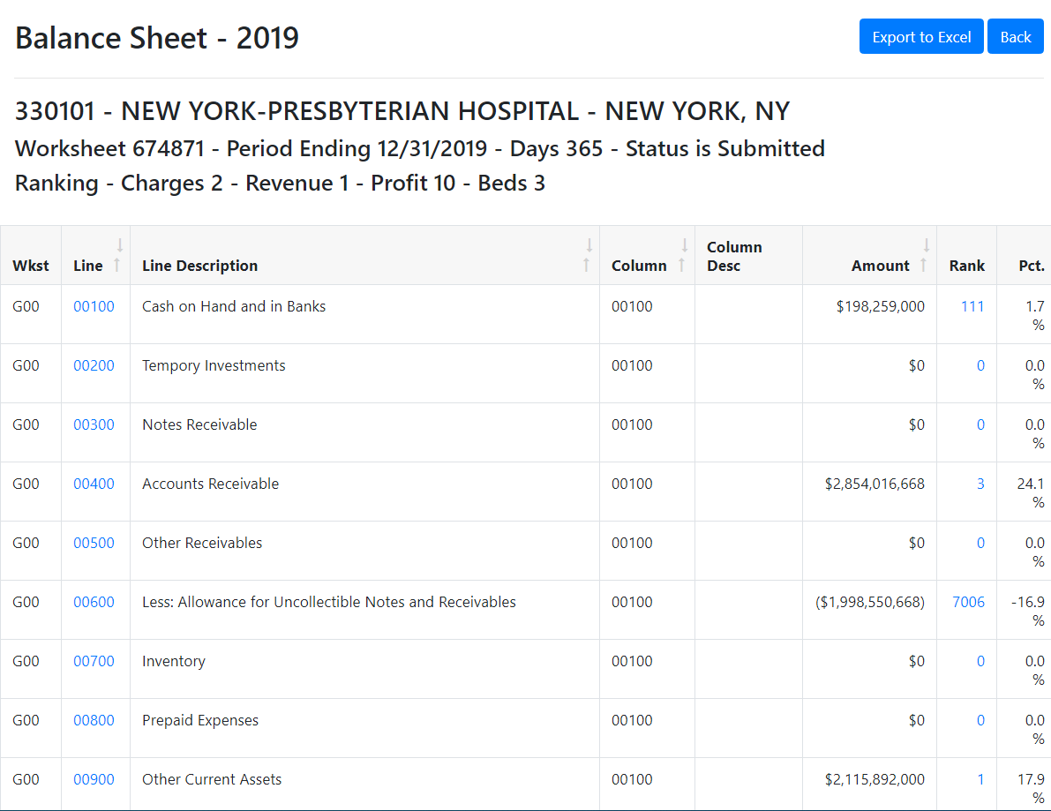Open rank 7006 for Allowance row

[x=968, y=602]
